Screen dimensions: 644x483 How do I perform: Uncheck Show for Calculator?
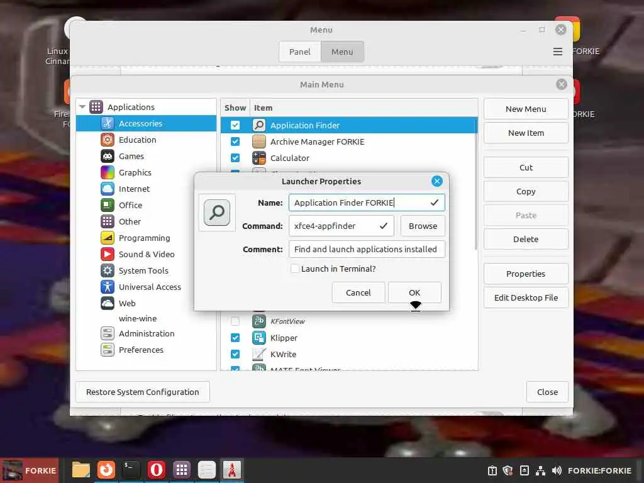[x=235, y=158]
